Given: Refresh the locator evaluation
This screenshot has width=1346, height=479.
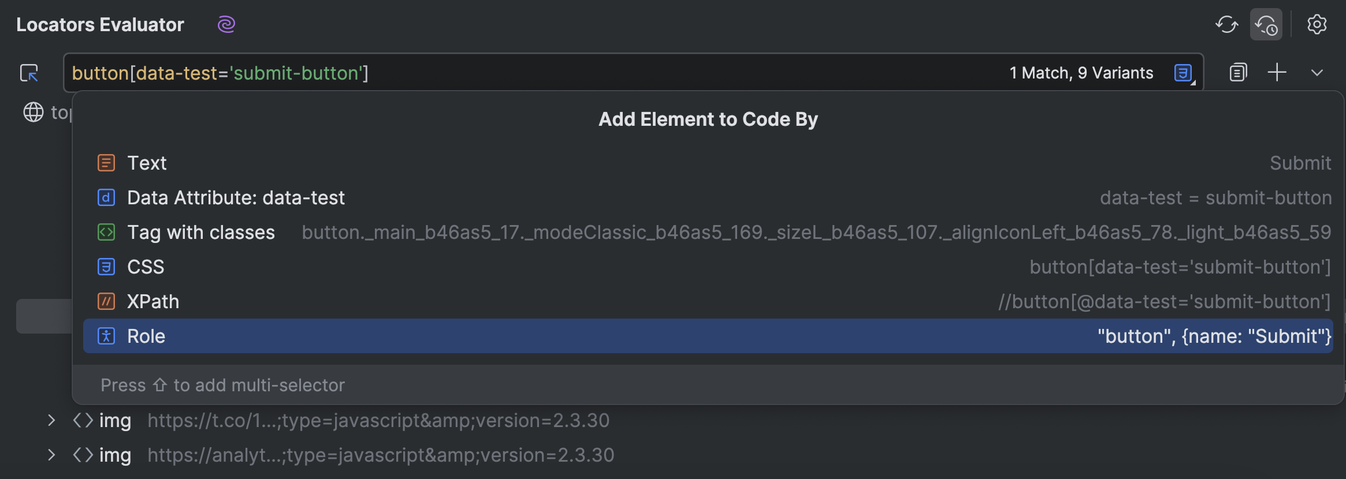Looking at the screenshot, I should (x=1227, y=24).
